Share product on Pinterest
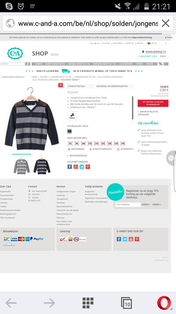176x314 pixels. pos(88,167)
